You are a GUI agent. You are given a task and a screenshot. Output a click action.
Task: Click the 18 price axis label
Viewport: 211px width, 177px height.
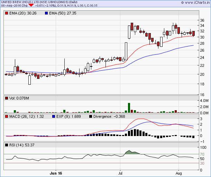point(202,84)
